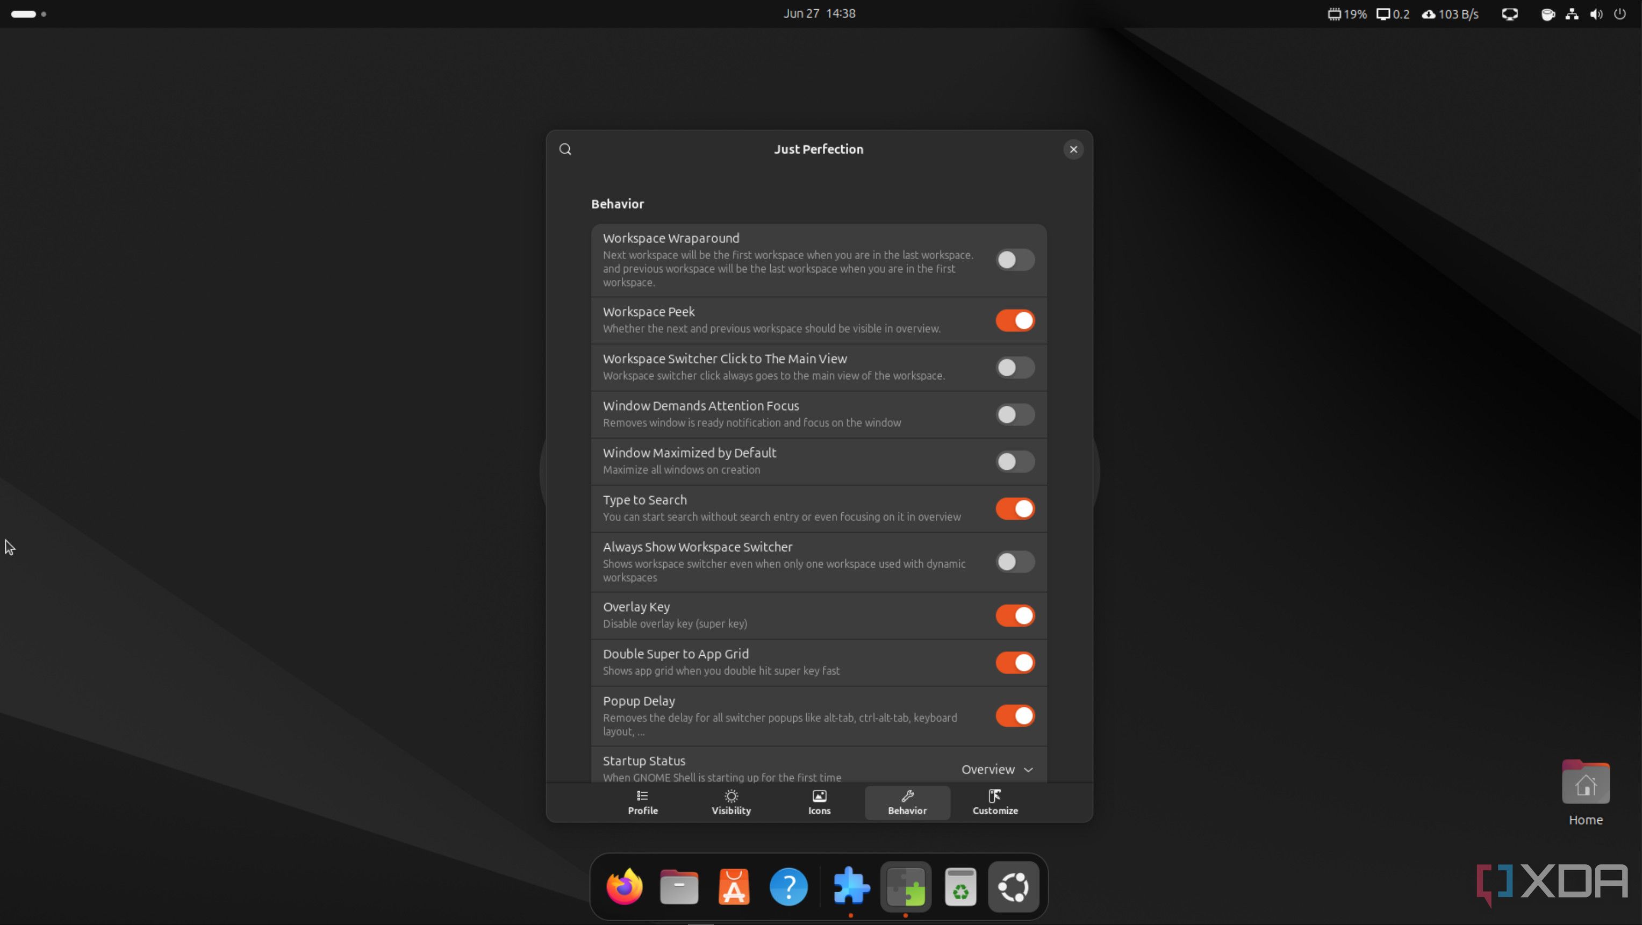Open the search icon in Just Perfection
The height and width of the screenshot is (925, 1642).
pos(565,149)
